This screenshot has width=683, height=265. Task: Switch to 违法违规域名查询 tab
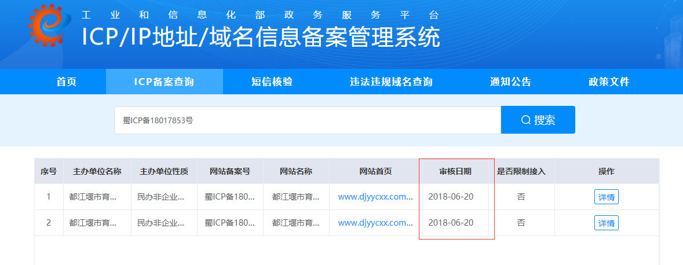391,82
